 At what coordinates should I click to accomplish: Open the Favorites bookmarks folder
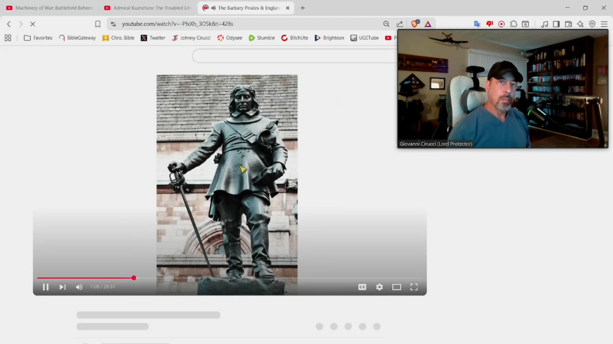click(x=38, y=38)
